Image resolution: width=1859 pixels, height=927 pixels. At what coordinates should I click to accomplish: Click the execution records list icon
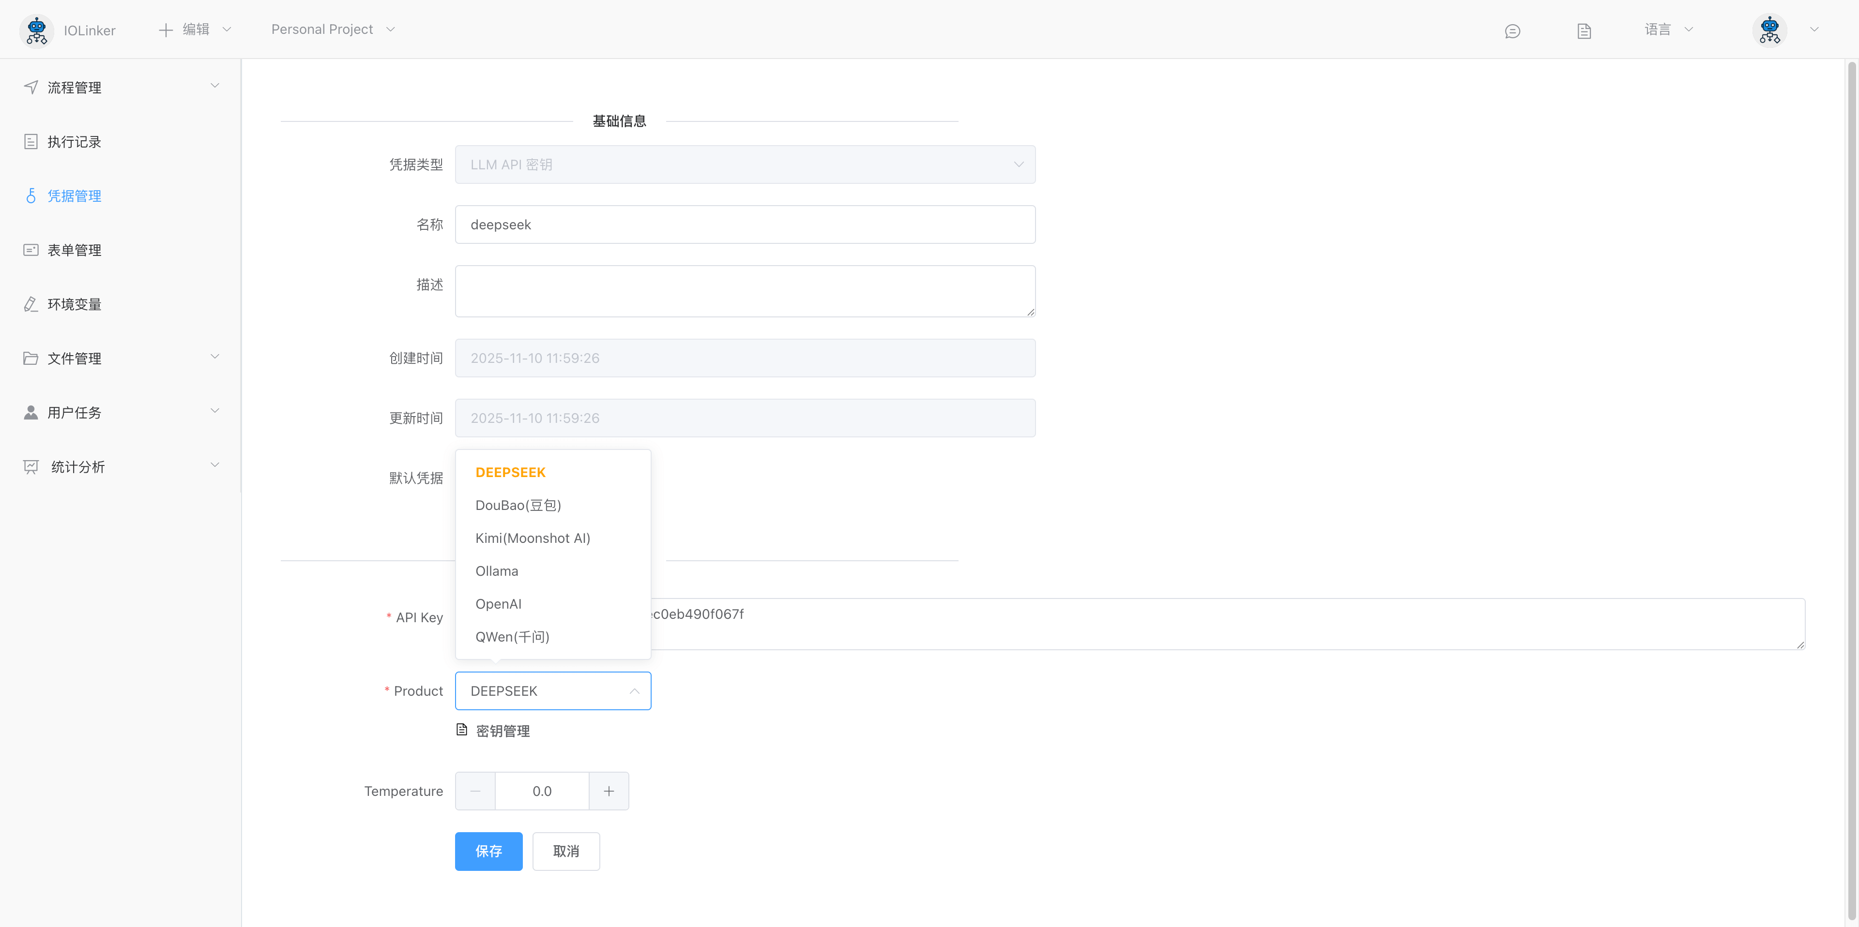31,141
